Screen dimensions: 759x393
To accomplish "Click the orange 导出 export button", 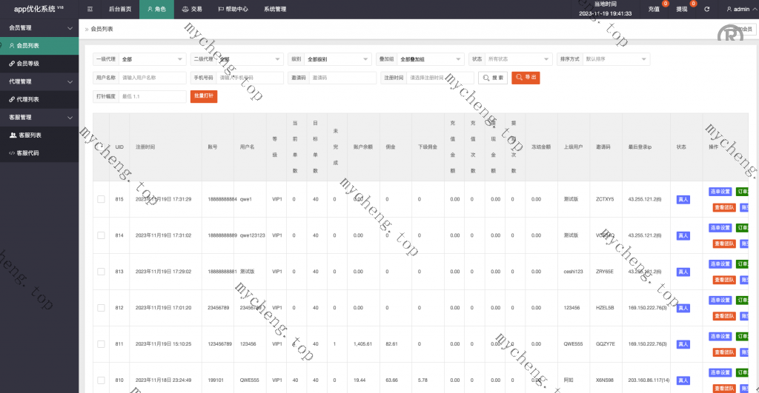I will (x=526, y=77).
